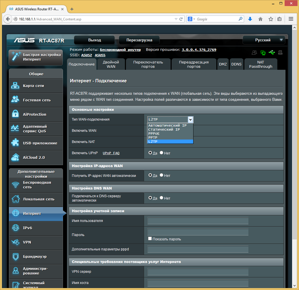Open VPN sidebar icon
The width and height of the screenshot is (299, 290).
pyautogui.click(x=16, y=242)
